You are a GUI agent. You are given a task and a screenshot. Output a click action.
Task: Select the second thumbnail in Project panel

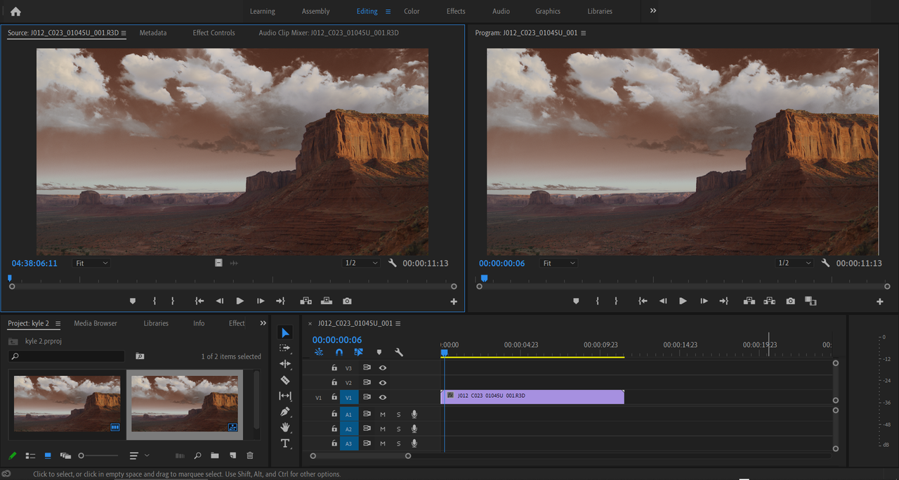click(185, 403)
